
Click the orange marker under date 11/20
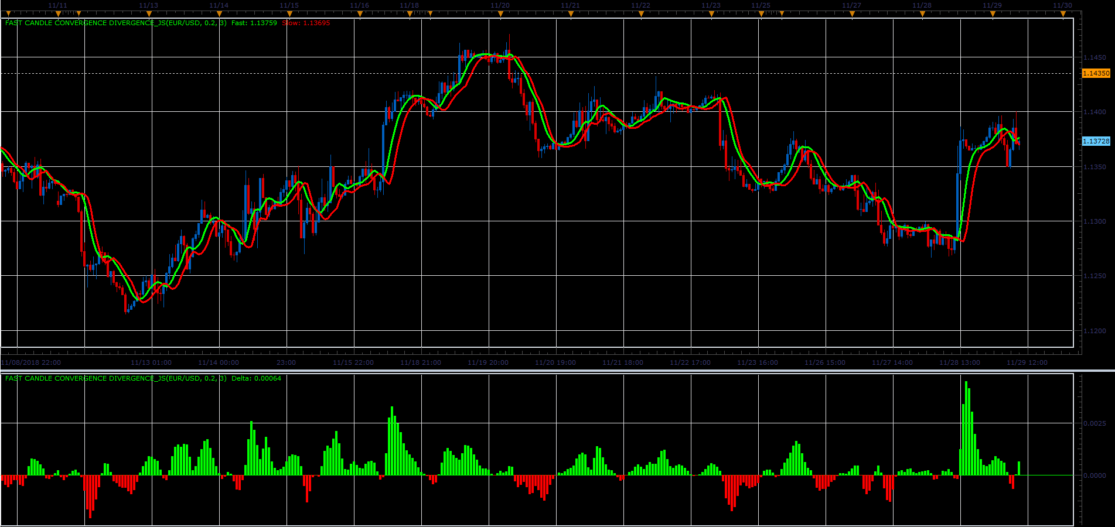tap(500, 13)
